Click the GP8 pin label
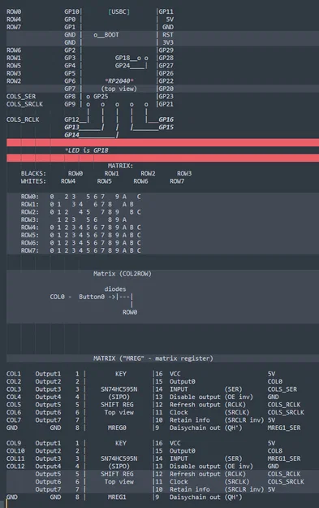 70,97
